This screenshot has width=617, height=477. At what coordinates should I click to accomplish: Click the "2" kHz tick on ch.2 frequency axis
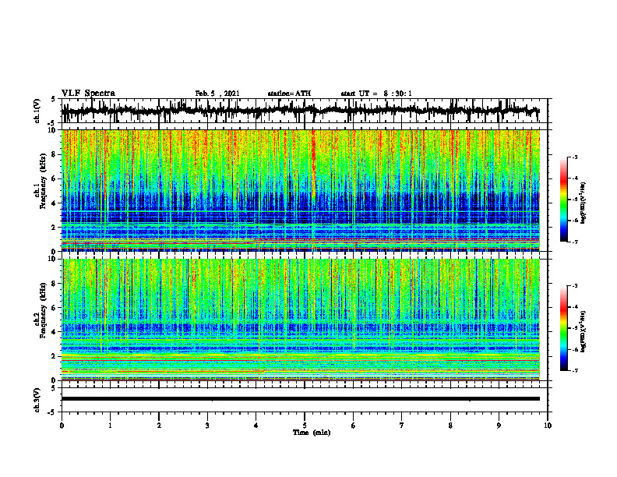coord(55,356)
